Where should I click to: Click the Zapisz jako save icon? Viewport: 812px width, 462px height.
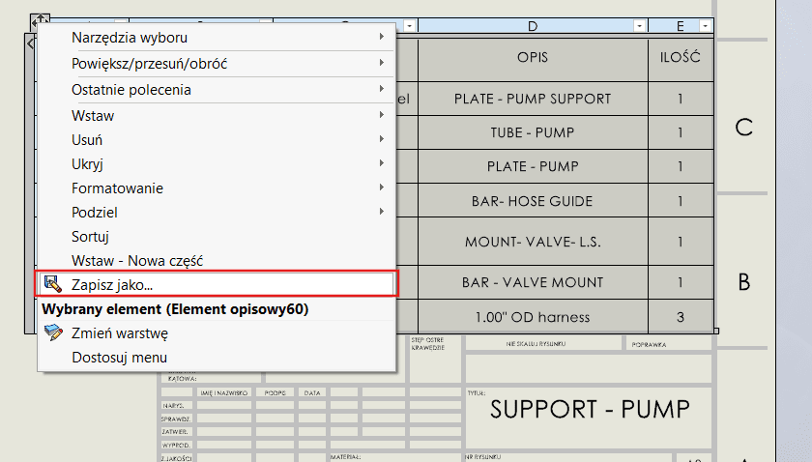coord(53,284)
